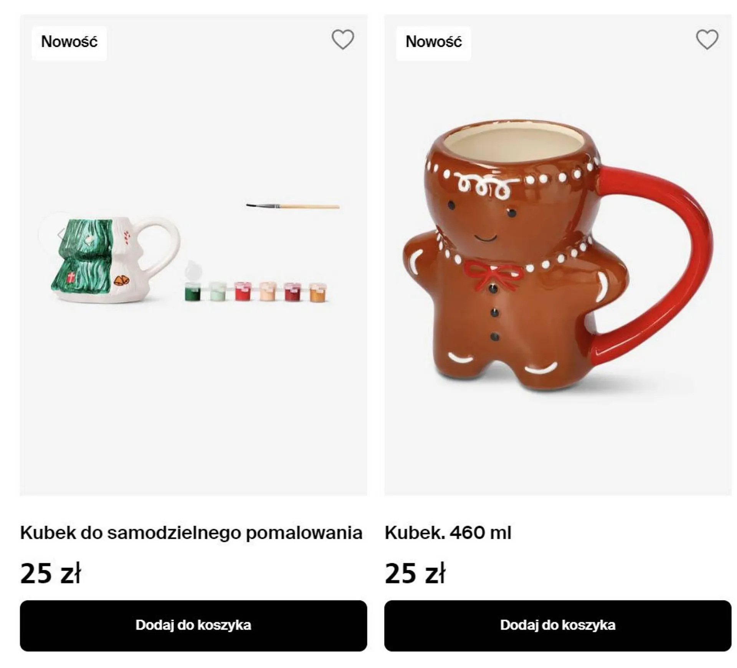Image resolution: width=737 pixels, height=668 pixels.
Task: Click Dodaj do koszyka for the paint-your-own mug
Action: [x=193, y=625]
